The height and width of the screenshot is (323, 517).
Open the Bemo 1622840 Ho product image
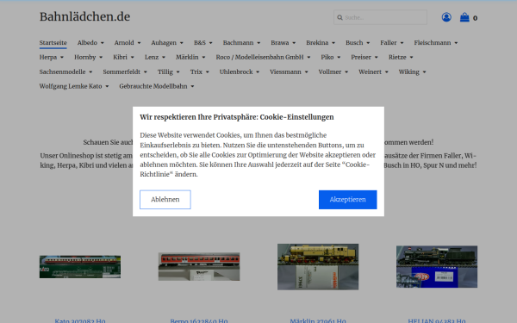(x=199, y=267)
